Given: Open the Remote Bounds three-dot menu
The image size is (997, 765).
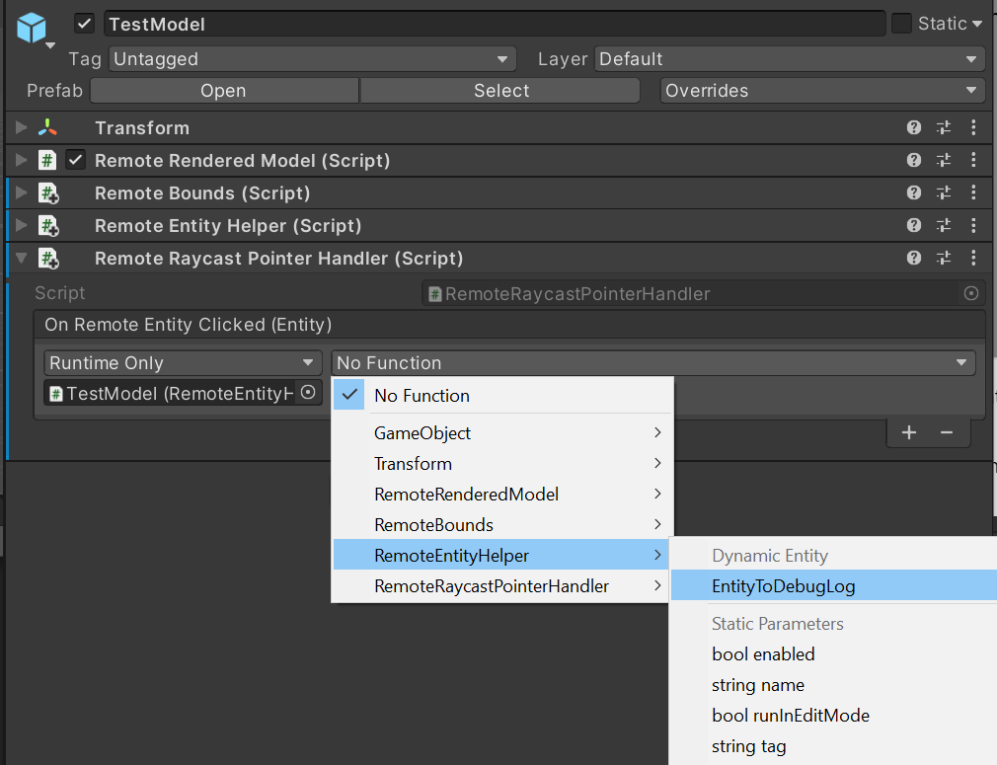Looking at the screenshot, I should tap(973, 192).
